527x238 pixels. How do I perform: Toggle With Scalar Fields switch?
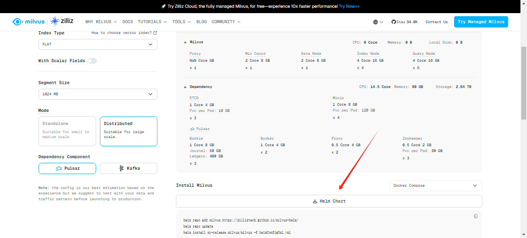tap(92, 61)
